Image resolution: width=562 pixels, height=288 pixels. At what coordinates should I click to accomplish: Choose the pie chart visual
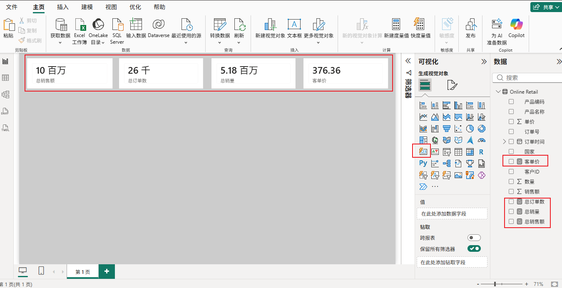470,129
